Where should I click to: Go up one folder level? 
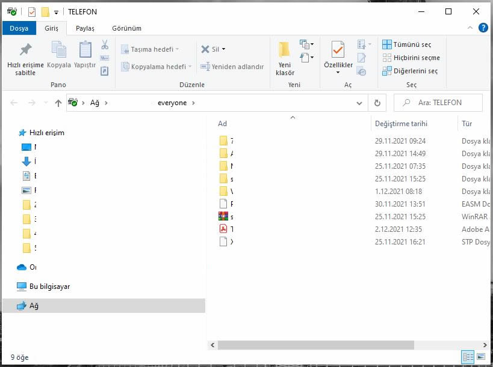pyautogui.click(x=58, y=103)
